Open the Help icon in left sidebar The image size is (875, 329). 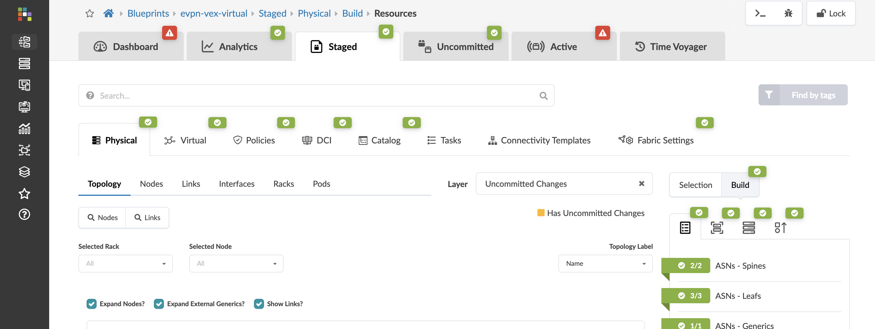pos(24,215)
